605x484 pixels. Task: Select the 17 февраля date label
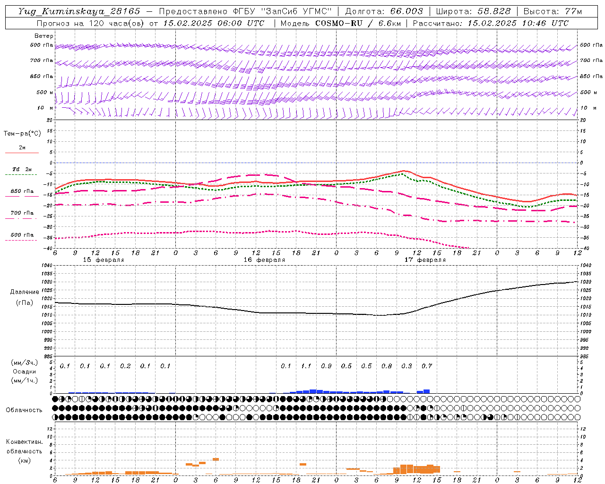click(425, 260)
